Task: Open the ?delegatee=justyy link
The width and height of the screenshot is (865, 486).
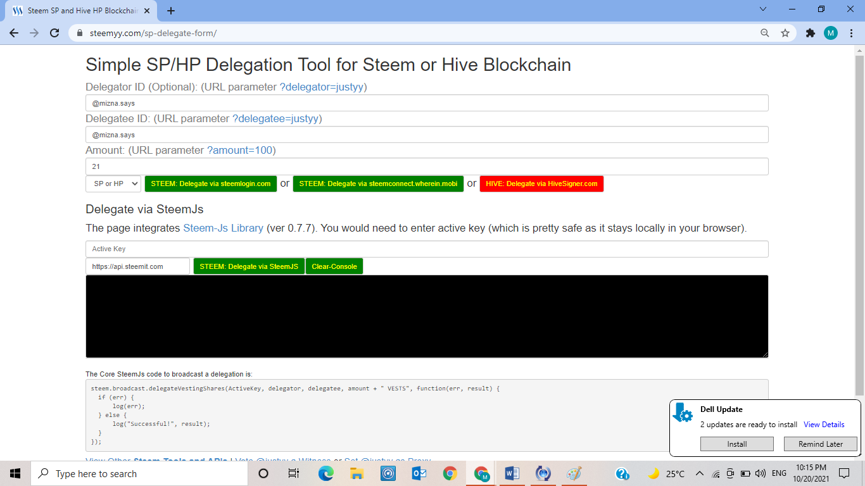Action: coord(275,118)
